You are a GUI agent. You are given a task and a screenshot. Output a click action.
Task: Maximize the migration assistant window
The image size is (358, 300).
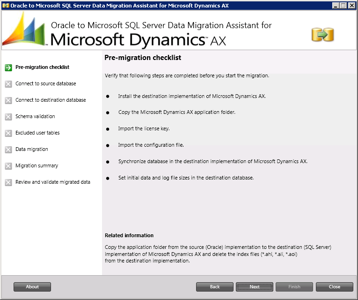(x=343, y=5)
